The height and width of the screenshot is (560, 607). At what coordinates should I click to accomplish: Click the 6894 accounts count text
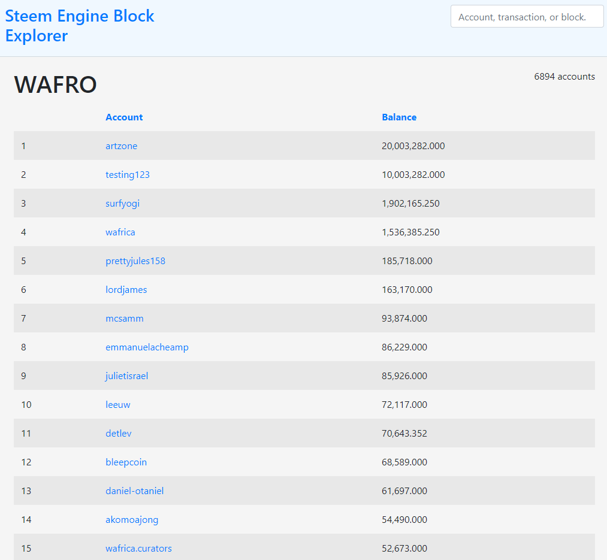click(x=564, y=77)
